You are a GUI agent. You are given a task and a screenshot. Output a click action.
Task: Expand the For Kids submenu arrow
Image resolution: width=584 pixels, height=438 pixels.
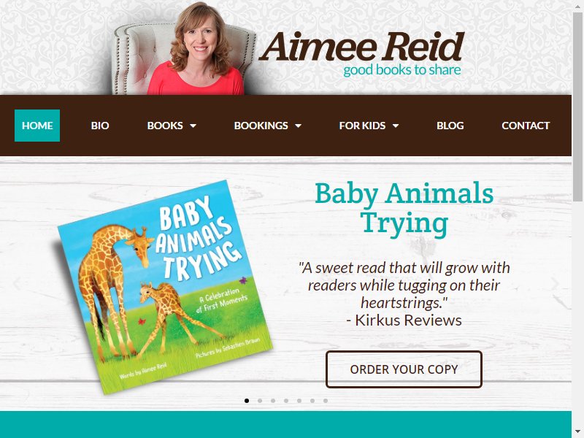[396, 126]
